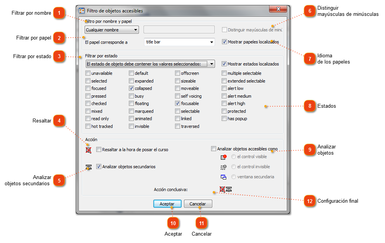
Task: Check the has popup state
Action: (x=224, y=119)
